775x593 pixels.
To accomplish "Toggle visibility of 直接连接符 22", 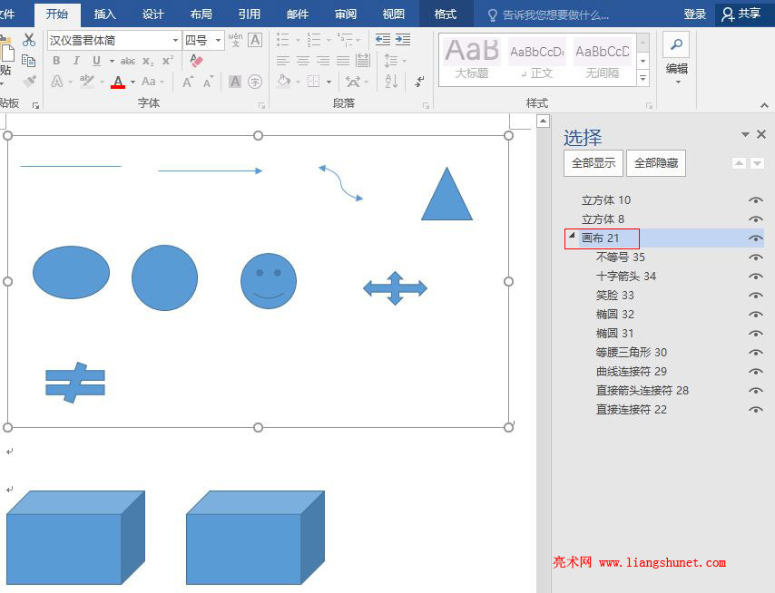I will [755, 410].
